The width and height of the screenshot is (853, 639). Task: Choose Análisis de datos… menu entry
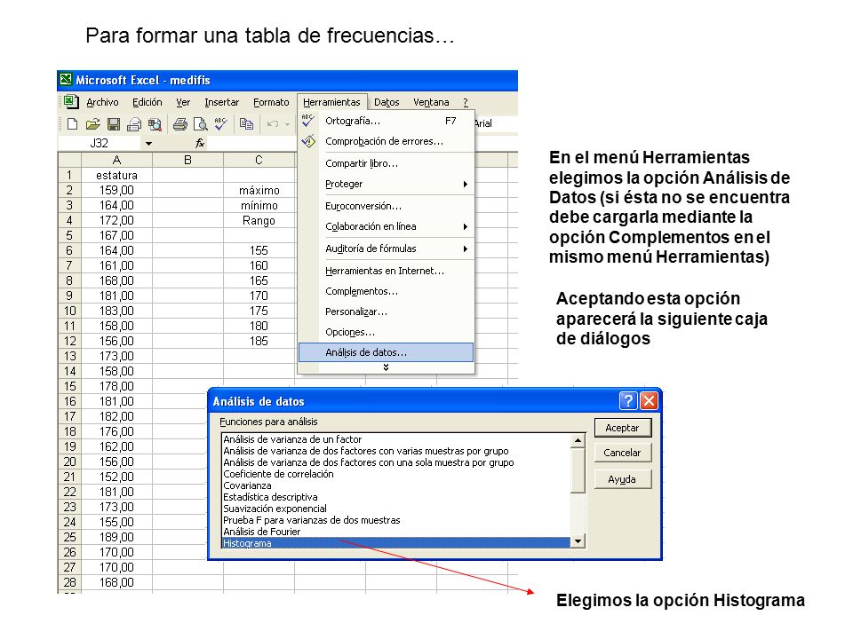pyautogui.click(x=386, y=352)
